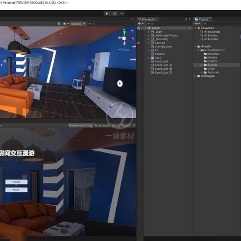Select Spot Light (2) in the Hierarchy
Viewport: 241px width, 241px height.
tap(163, 69)
